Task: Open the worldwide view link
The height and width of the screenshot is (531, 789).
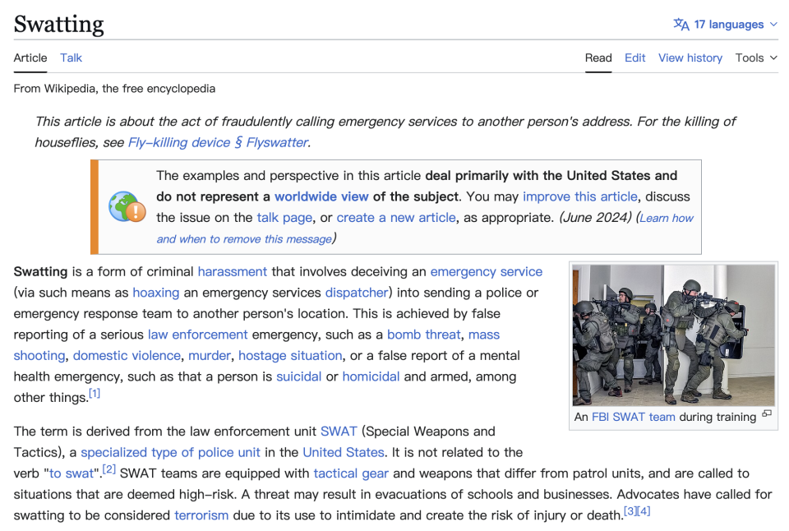Action: 321,196
